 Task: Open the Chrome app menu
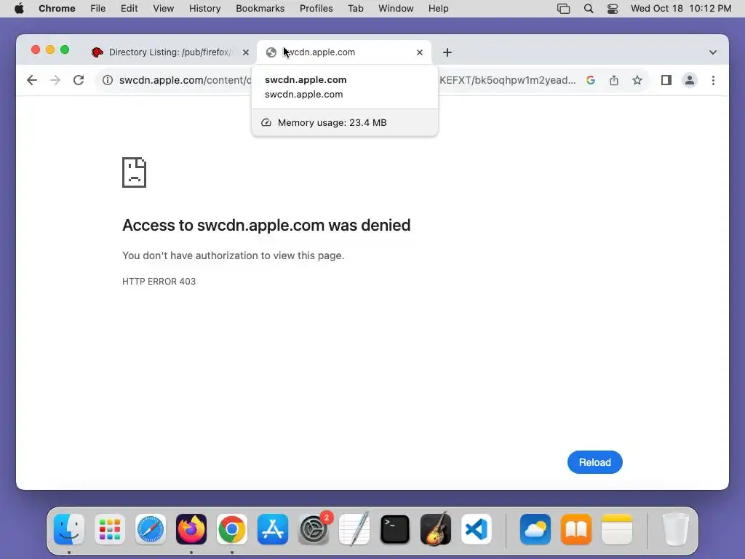coord(57,9)
